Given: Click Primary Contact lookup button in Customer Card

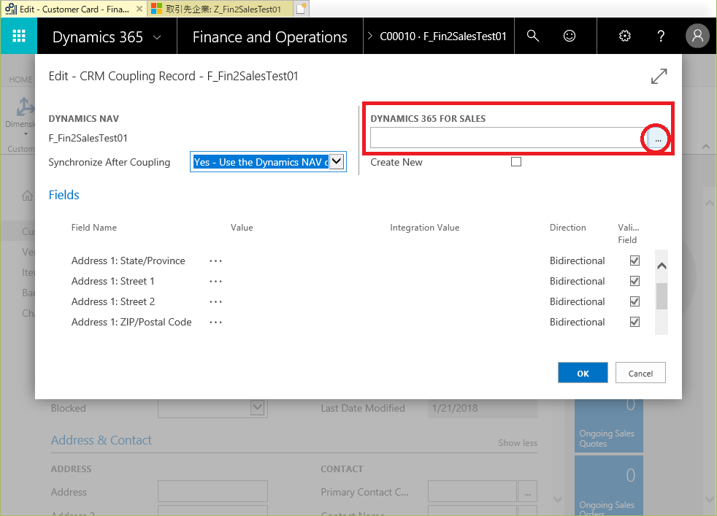Looking at the screenshot, I should (x=528, y=492).
